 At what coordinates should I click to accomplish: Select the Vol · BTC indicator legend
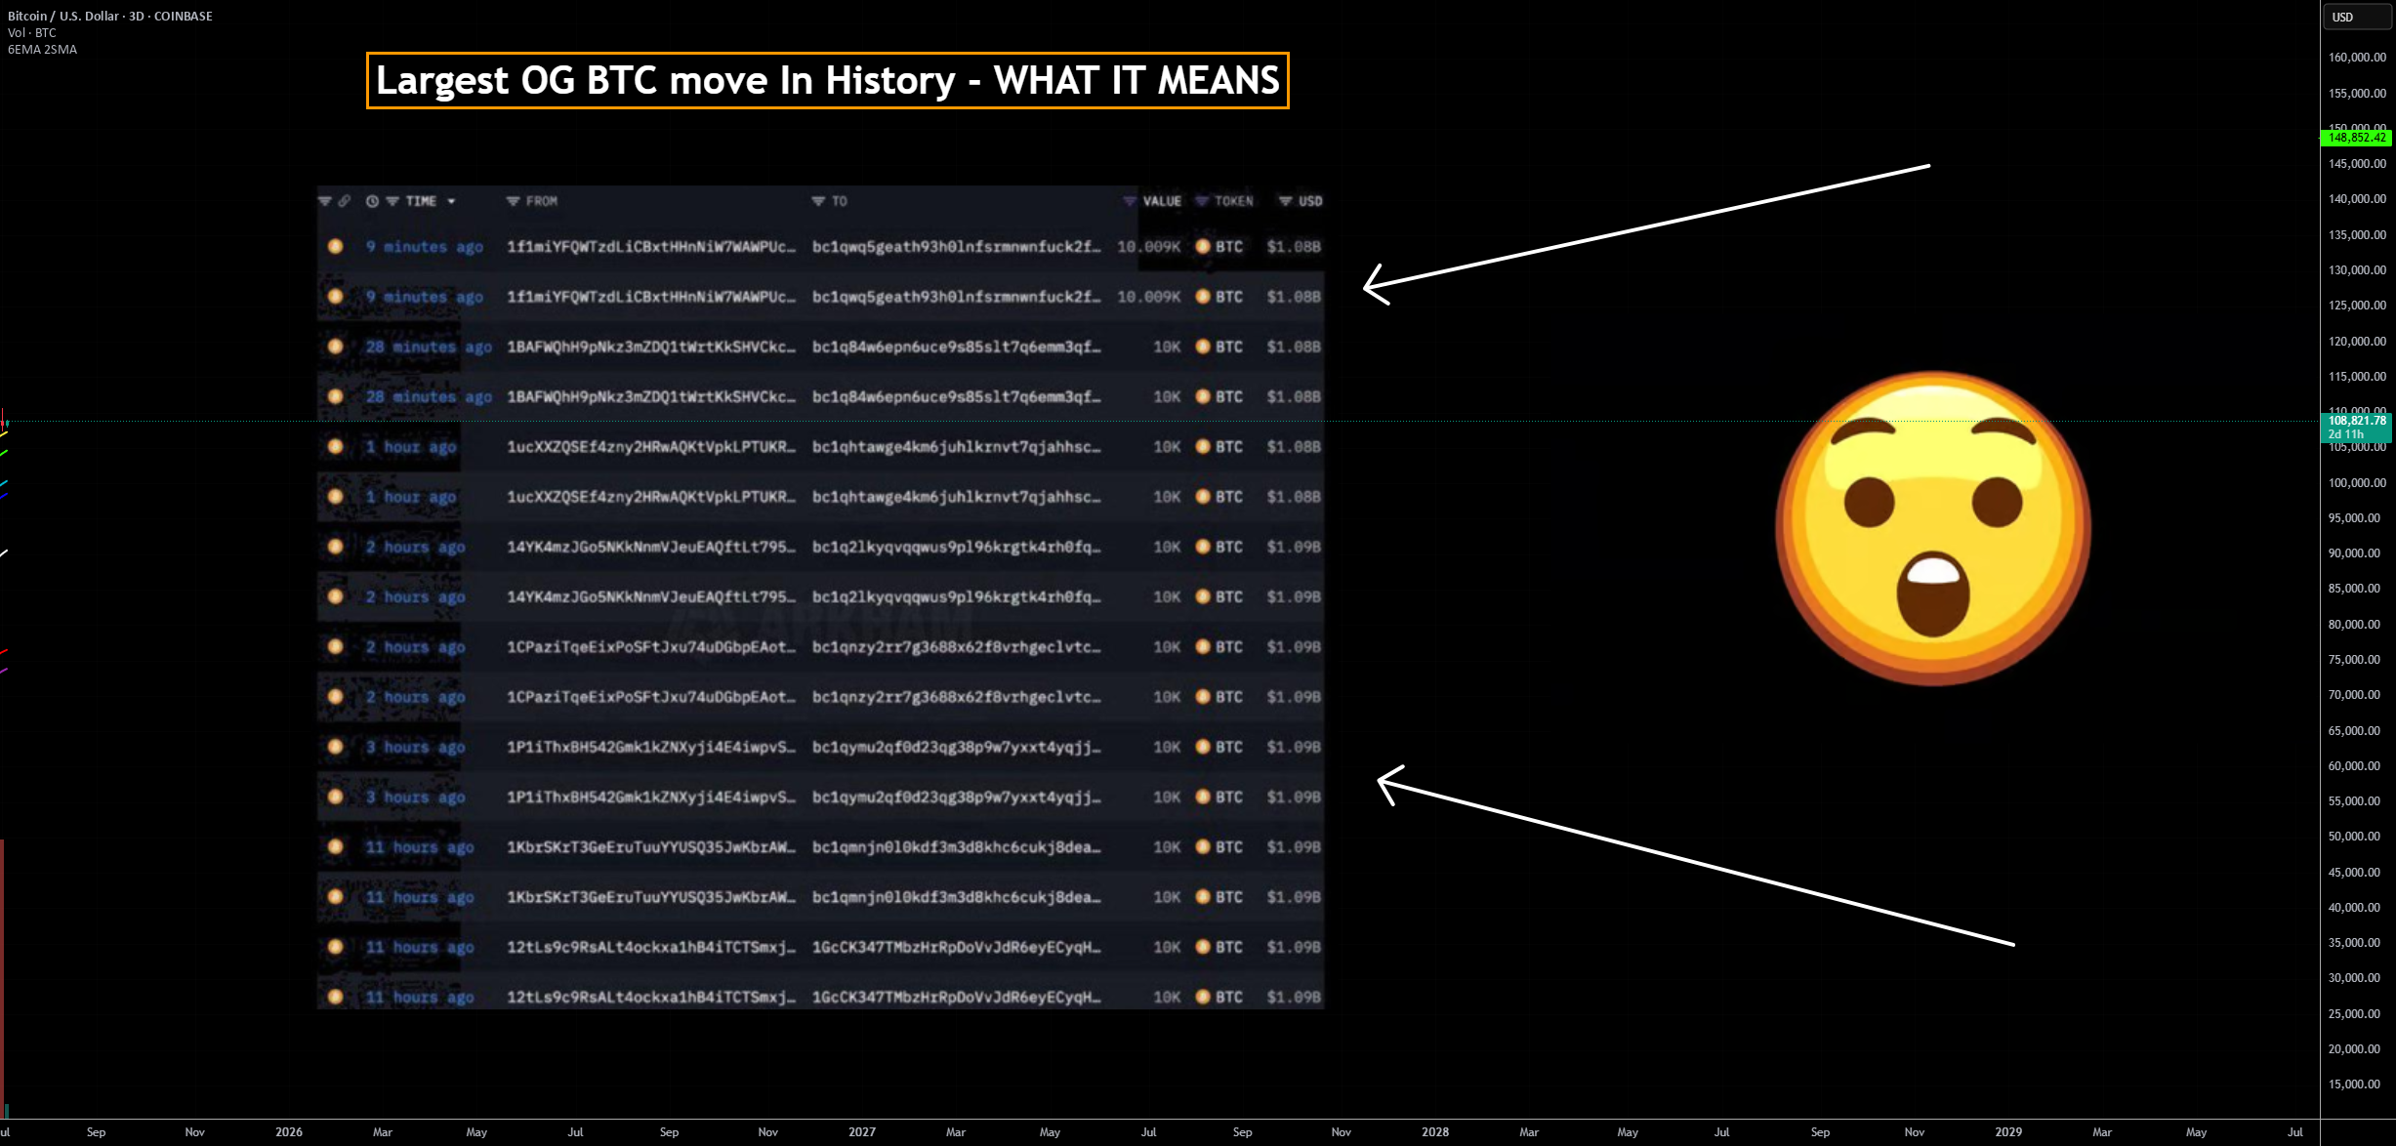[x=32, y=32]
